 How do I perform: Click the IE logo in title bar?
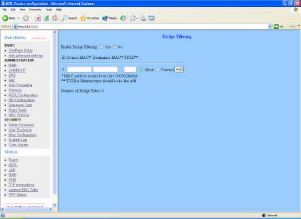coord(2,4)
